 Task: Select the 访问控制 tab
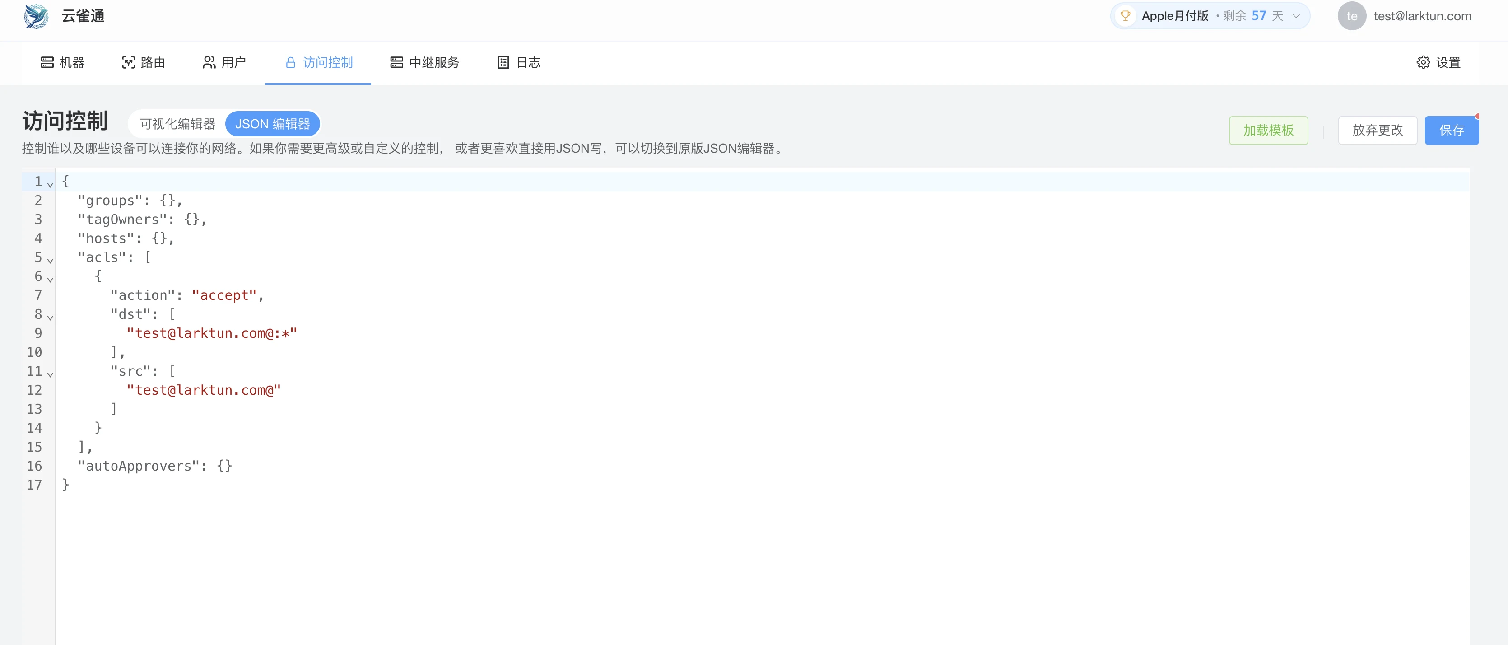318,63
